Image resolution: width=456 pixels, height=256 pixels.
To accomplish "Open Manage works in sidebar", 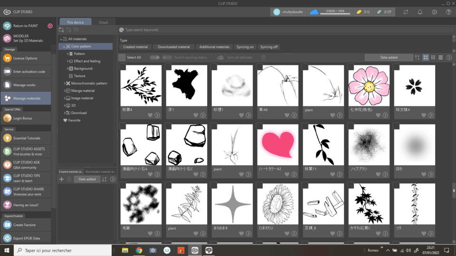I will click(26, 85).
